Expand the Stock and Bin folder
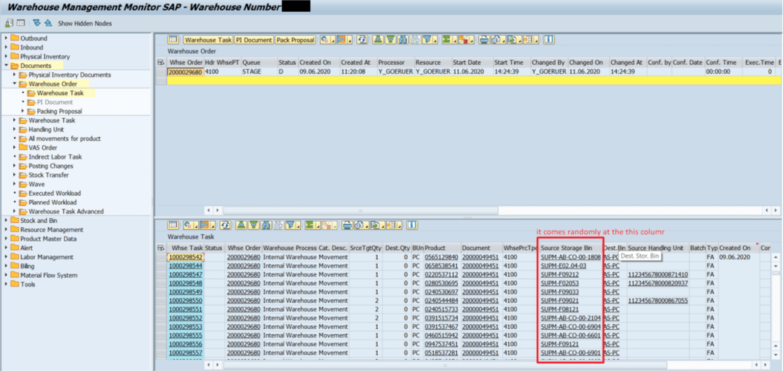The image size is (783, 371). coord(5,221)
